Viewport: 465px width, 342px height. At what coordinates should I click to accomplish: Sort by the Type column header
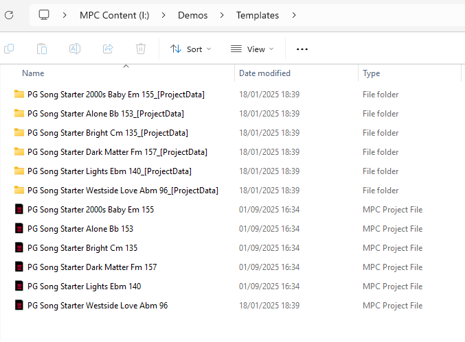point(372,73)
